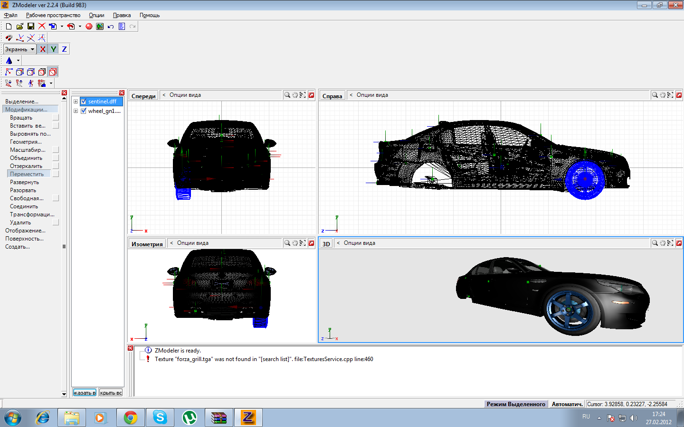
Task: Uncheck wheel_gn1 visibility checkbox
Action: 84,111
